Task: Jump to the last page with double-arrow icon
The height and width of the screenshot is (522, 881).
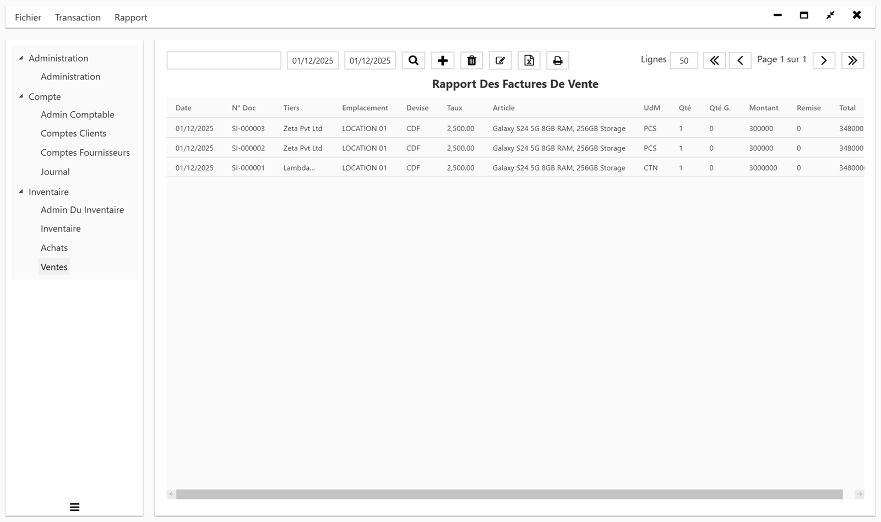Action: pyautogui.click(x=852, y=61)
